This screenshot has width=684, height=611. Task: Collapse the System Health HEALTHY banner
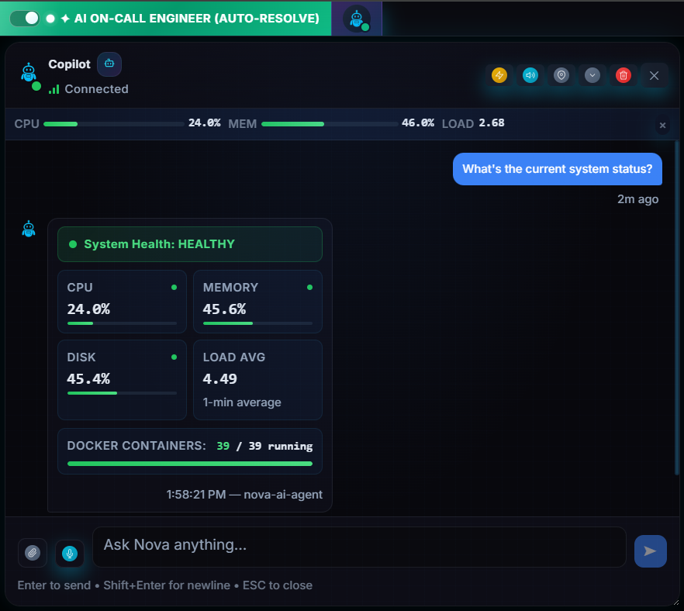[189, 243]
